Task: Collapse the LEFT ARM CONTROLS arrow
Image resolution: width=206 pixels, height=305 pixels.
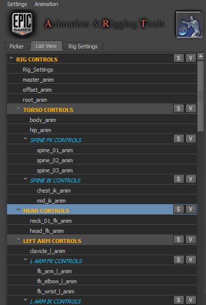Action: 19,239
